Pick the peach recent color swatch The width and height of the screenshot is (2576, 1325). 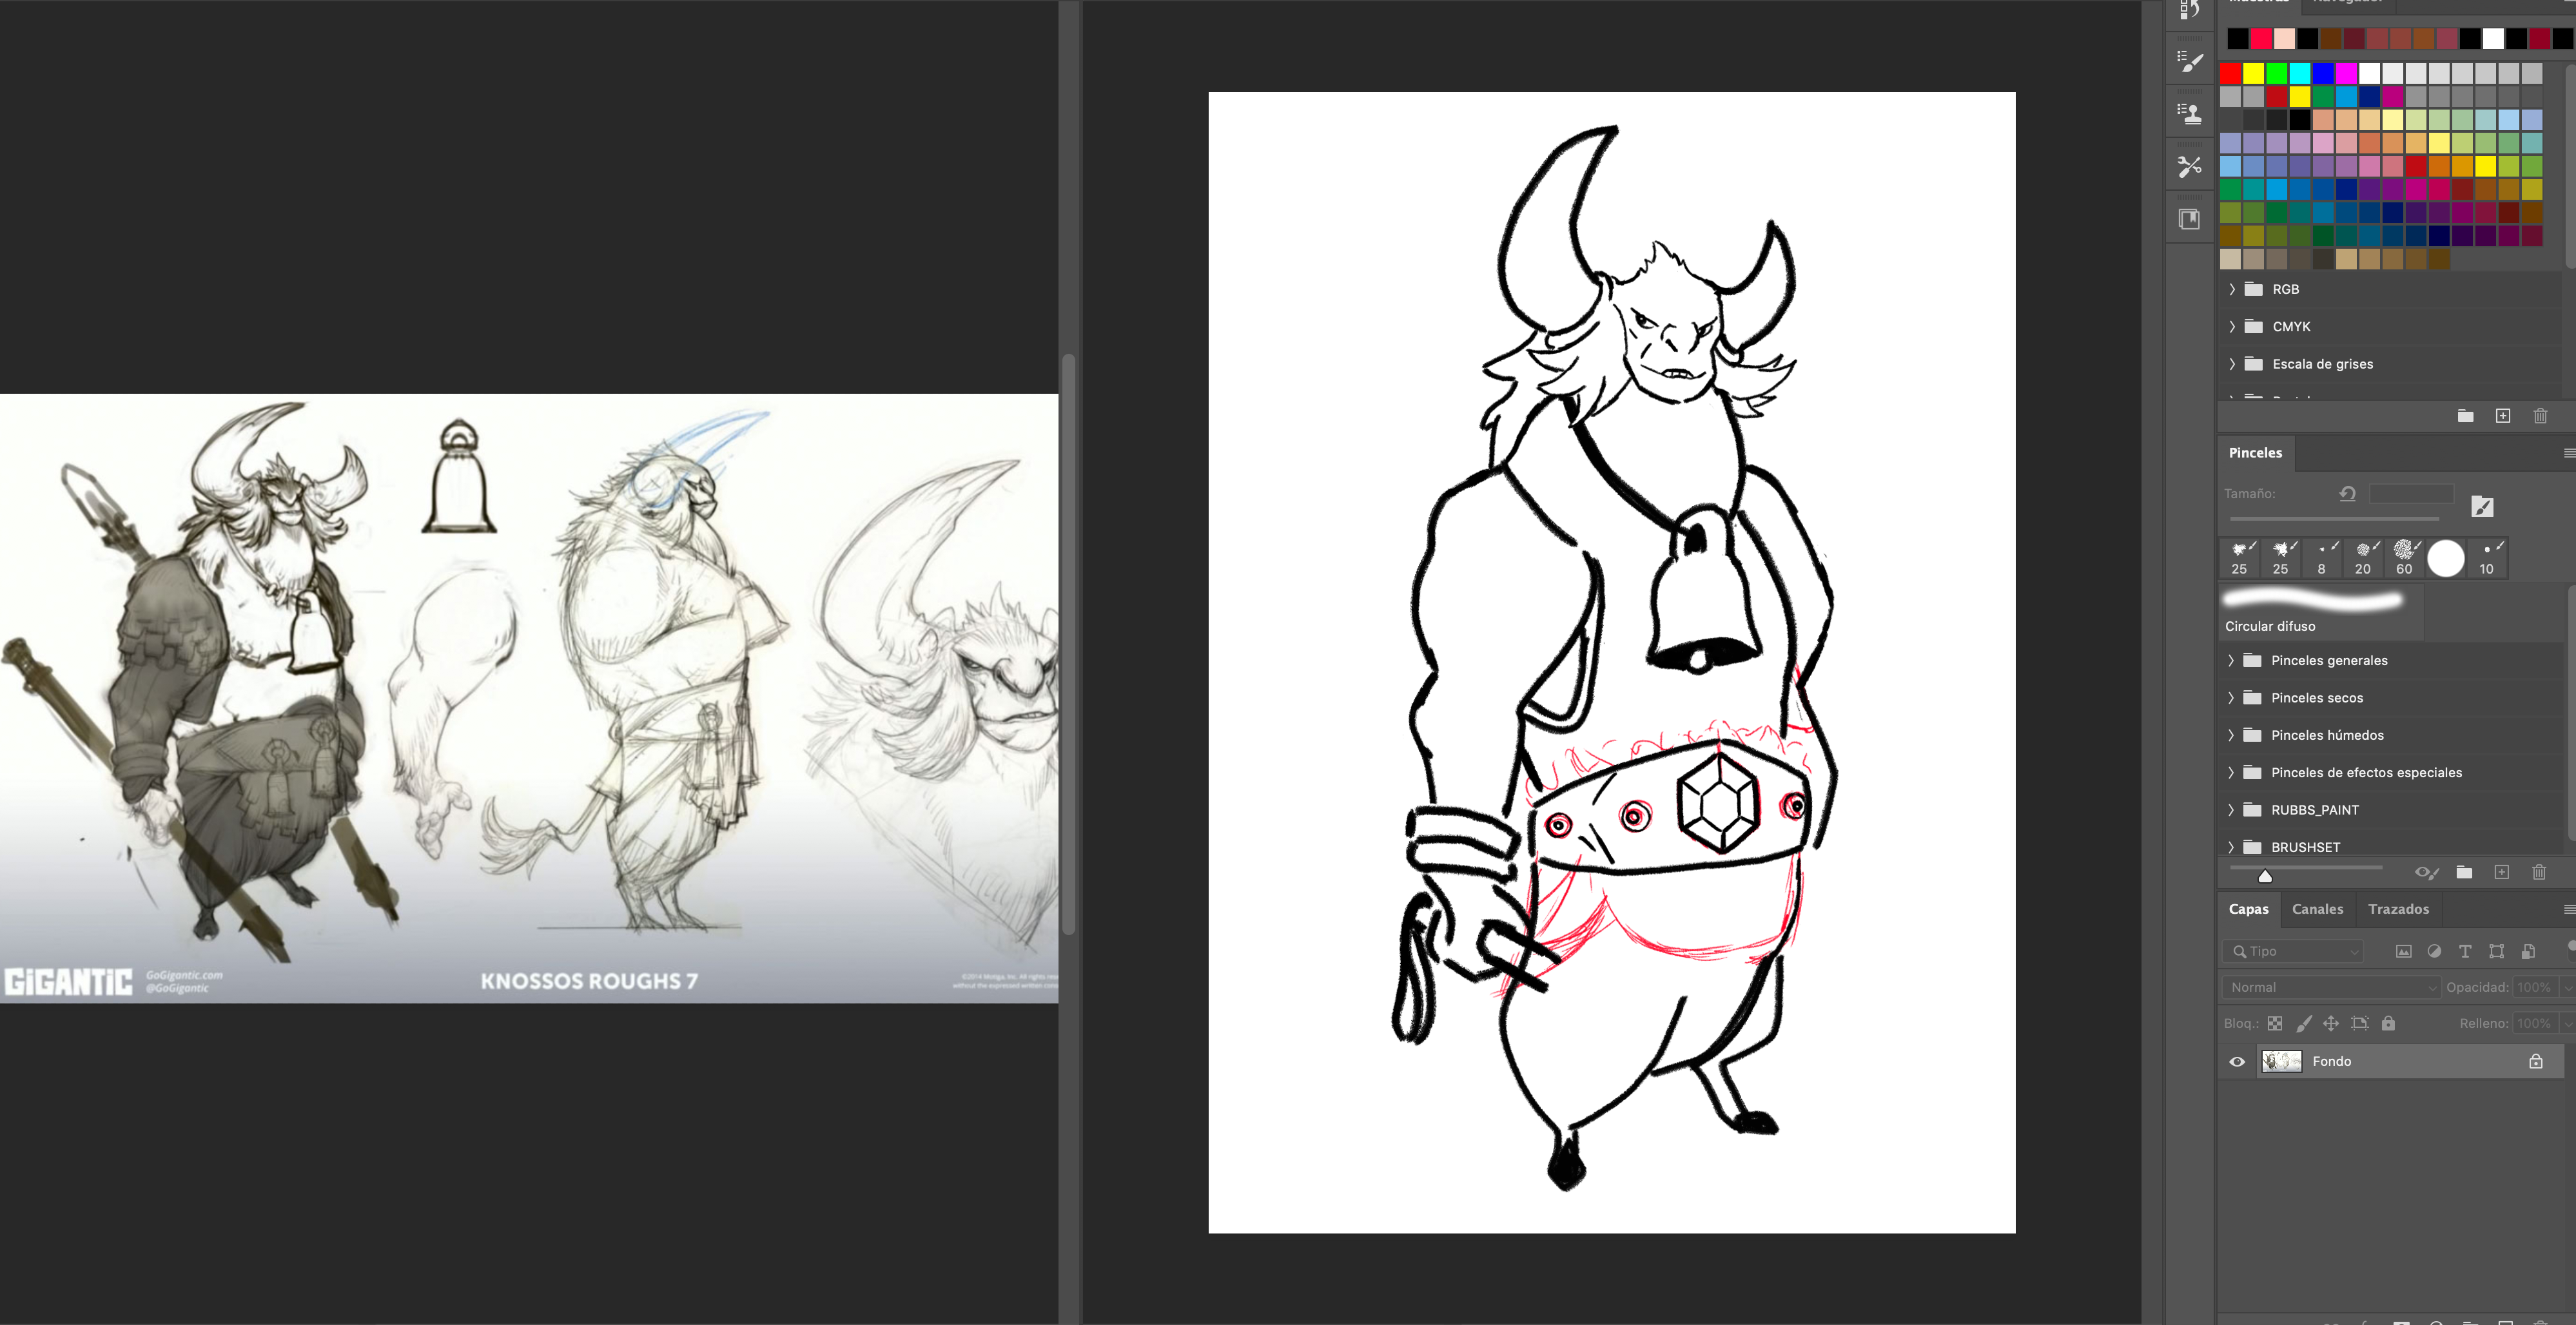2284,39
